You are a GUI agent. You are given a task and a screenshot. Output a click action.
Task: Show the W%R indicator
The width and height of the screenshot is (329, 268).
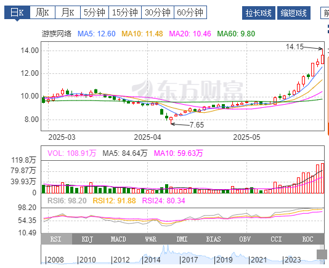(150, 239)
